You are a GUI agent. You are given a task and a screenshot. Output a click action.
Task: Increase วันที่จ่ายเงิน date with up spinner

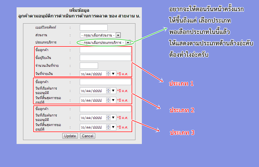(108, 72)
